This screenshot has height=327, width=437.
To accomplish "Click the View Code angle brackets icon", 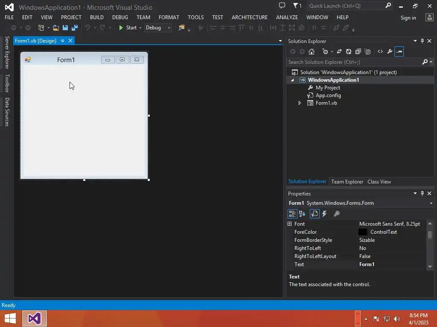I will pos(380,52).
